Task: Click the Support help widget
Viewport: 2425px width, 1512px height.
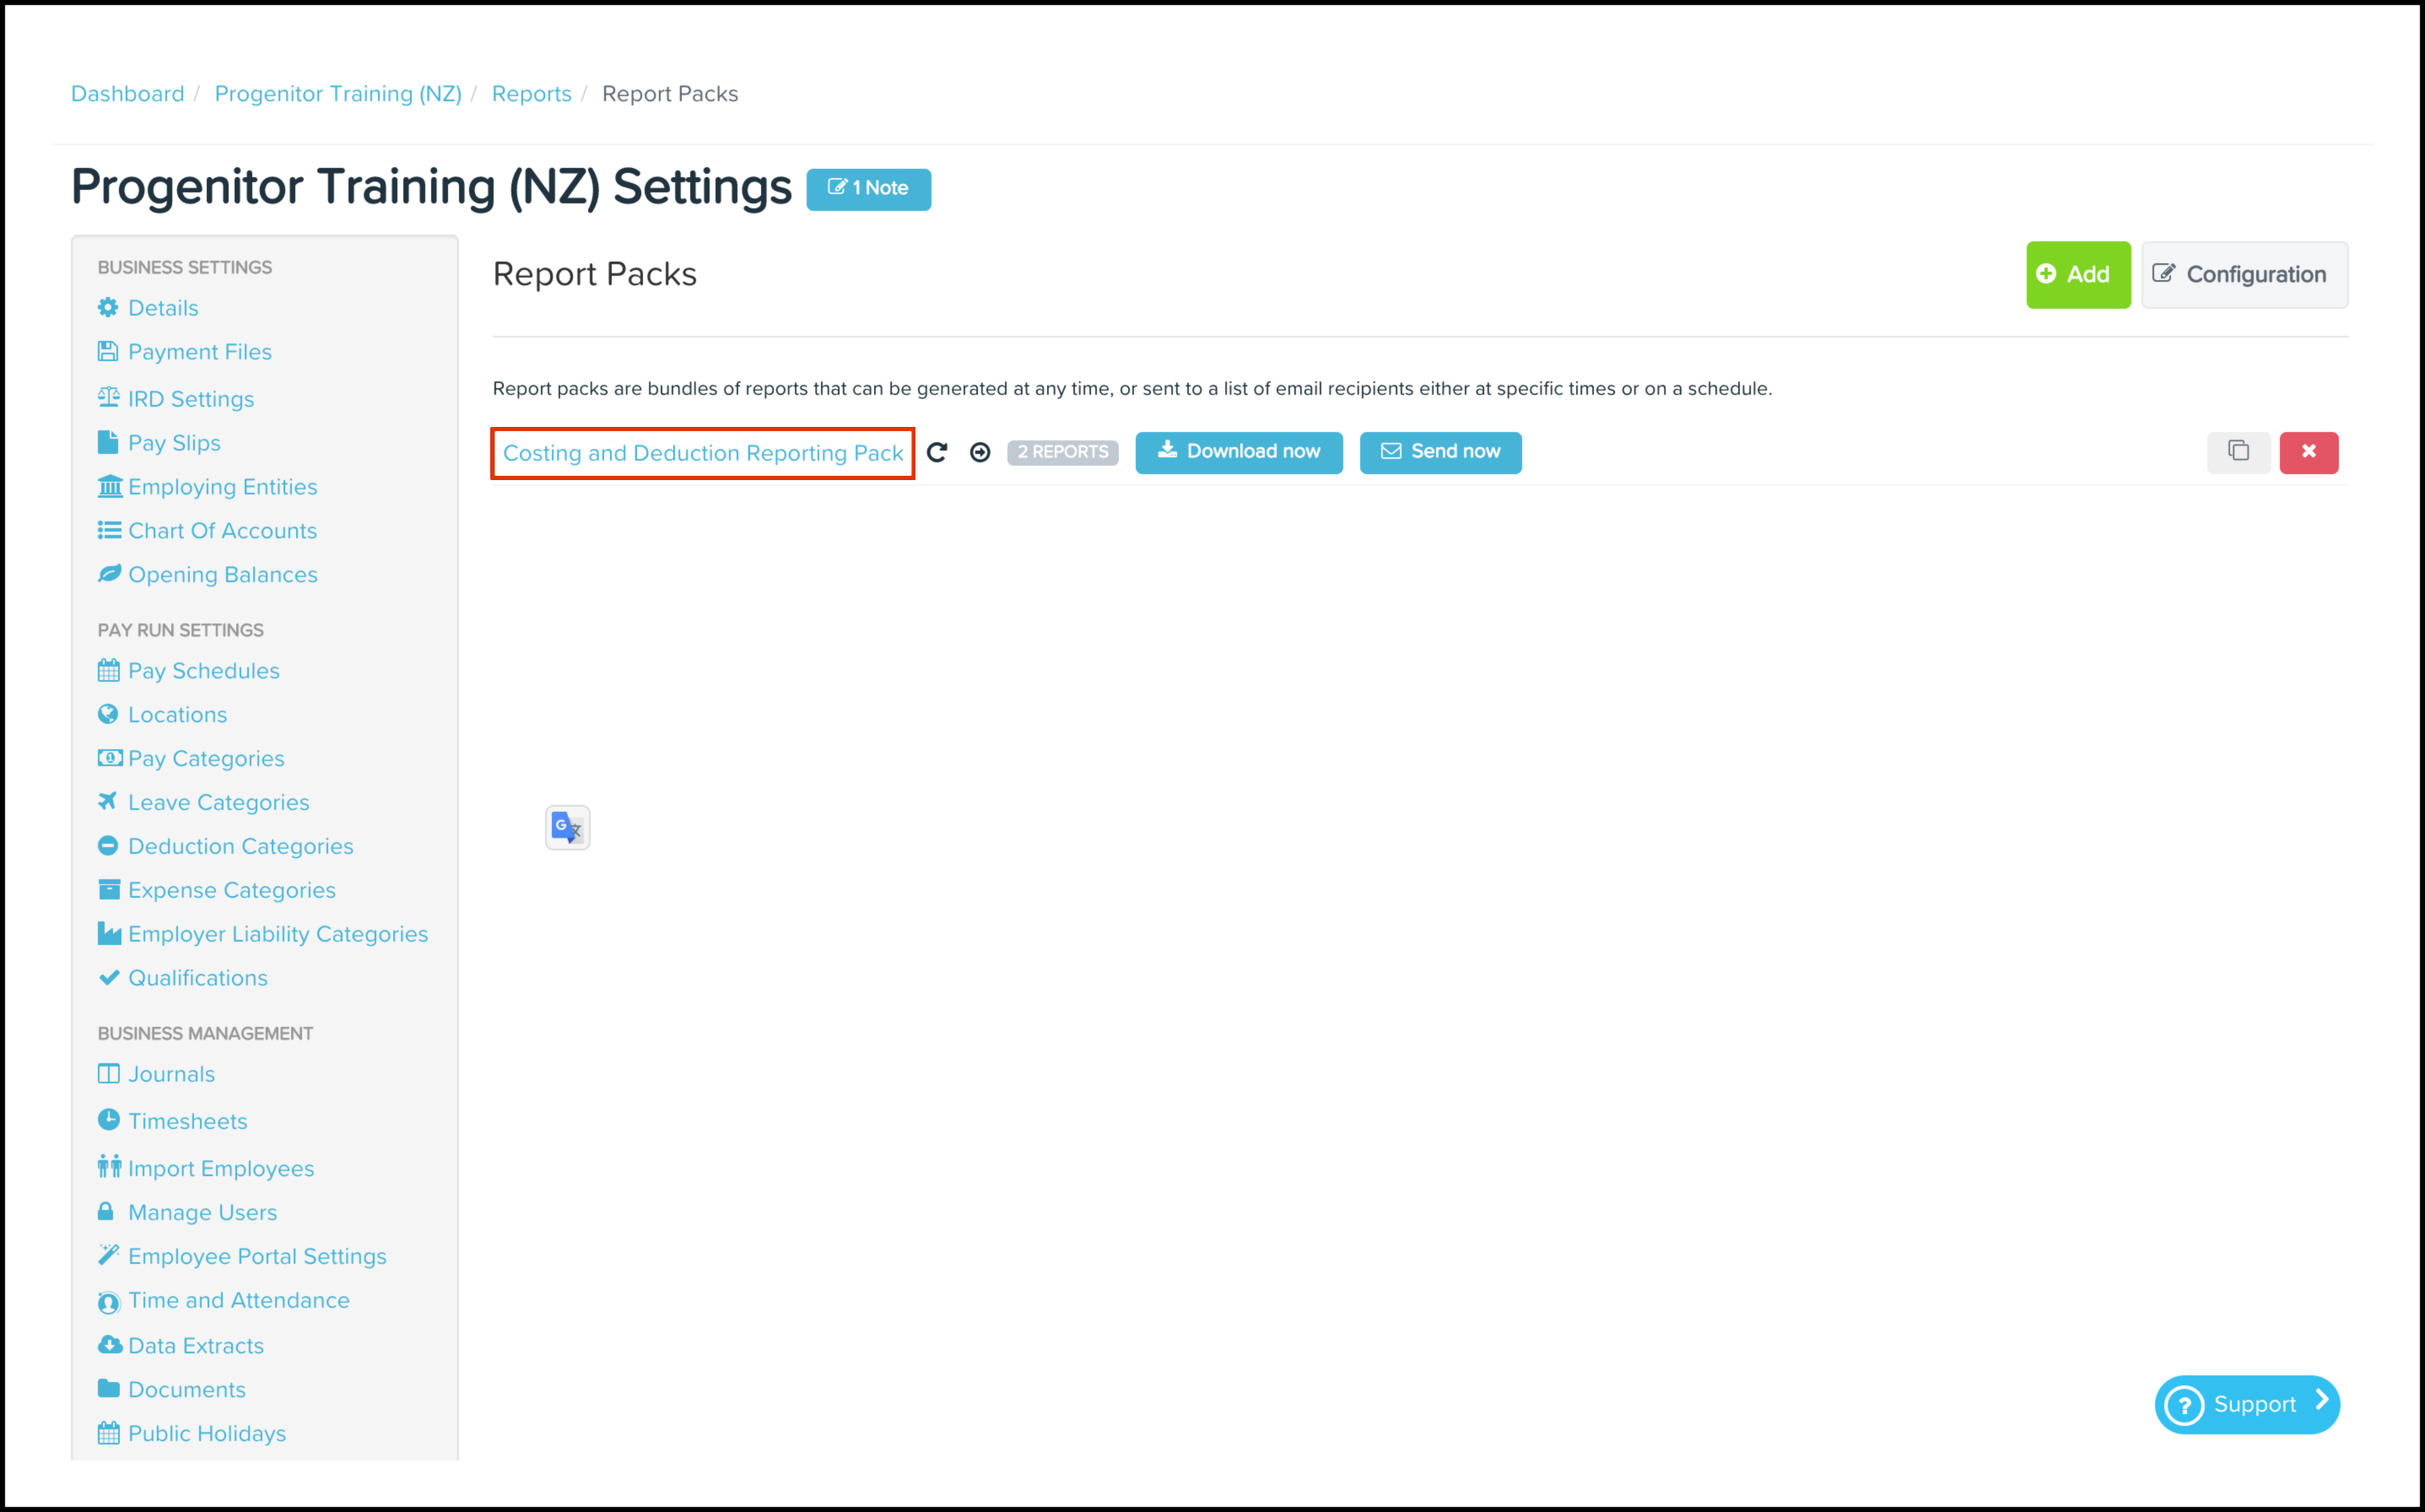Action: point(2246,1404)
